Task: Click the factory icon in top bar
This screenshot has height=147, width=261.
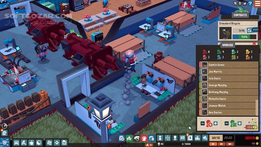Action: coord(245,3)
